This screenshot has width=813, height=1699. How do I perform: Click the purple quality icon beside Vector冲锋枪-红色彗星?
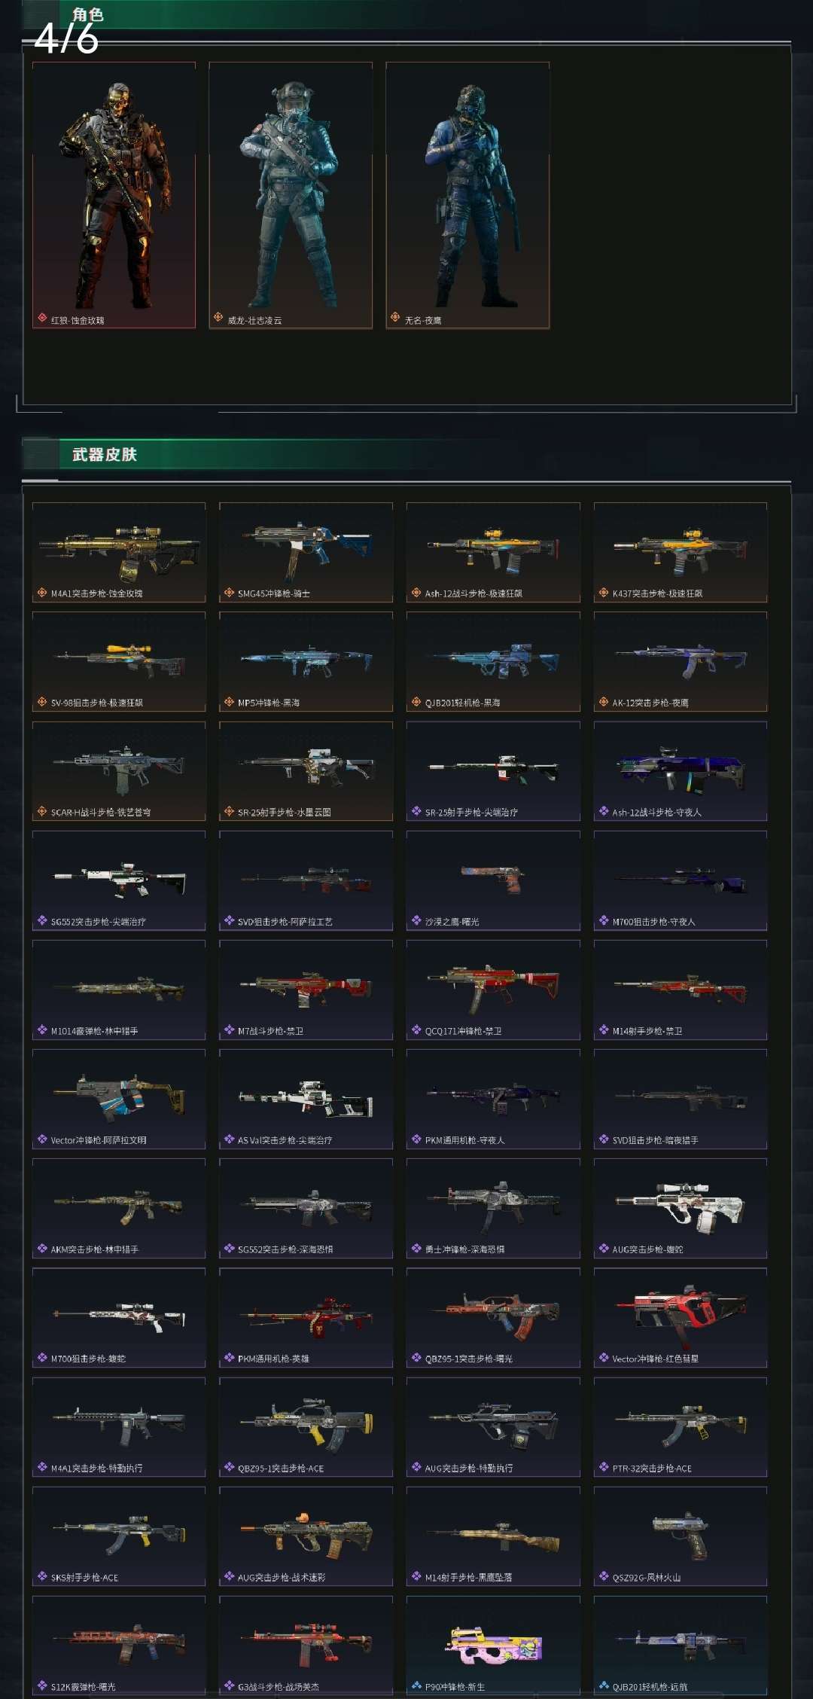point(604,1358)
